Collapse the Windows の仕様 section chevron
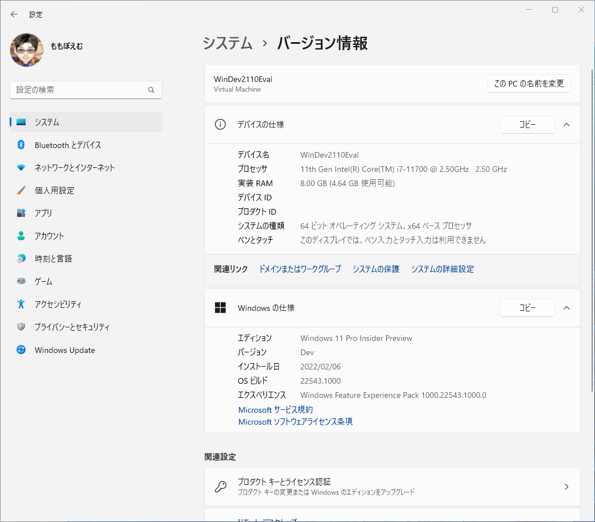The image size is (595, 522). [x=567, y=308]
